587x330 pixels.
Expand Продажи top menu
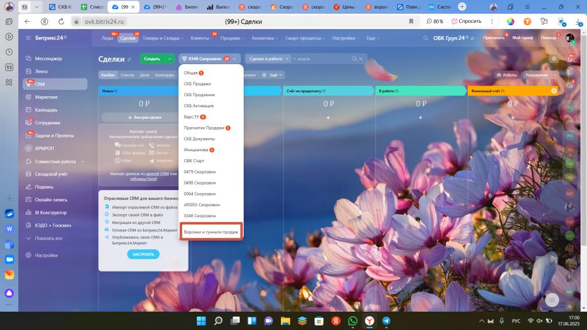pos(232,38)
